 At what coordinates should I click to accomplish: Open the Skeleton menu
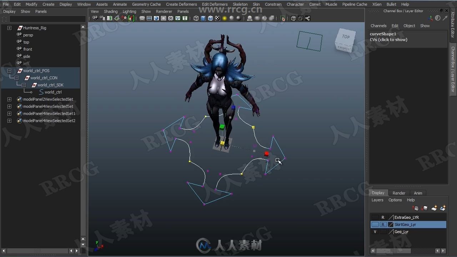(x=240, y=4)
